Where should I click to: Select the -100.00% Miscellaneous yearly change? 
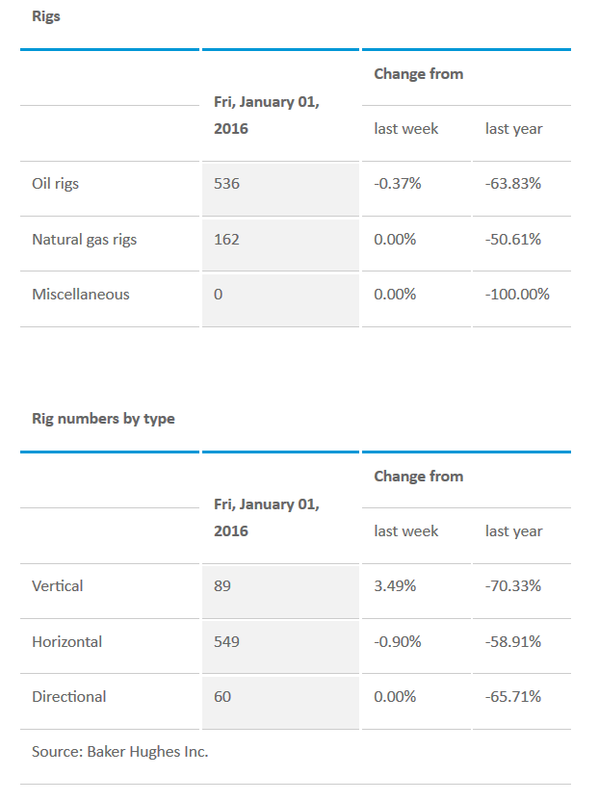tap(517, 295)
